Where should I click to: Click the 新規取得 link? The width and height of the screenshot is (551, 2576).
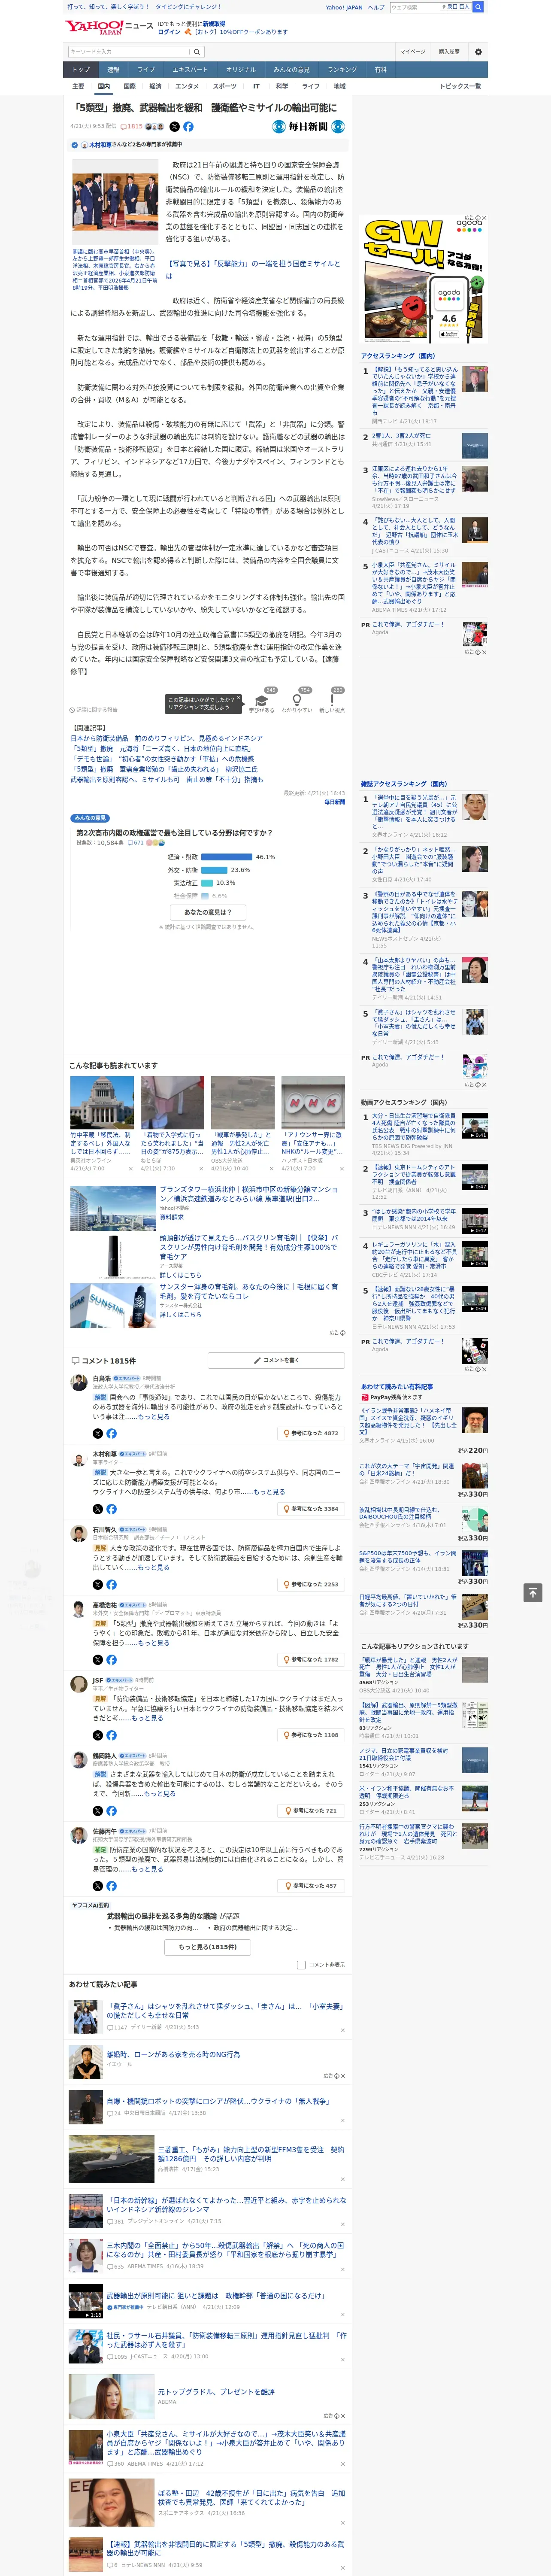214,23
